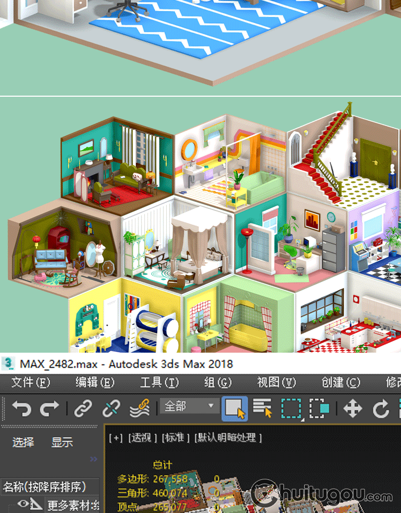The width and height of the screenshot is (401, 513).
Task: Activate the Select Object tool
Action: point(235,409)
